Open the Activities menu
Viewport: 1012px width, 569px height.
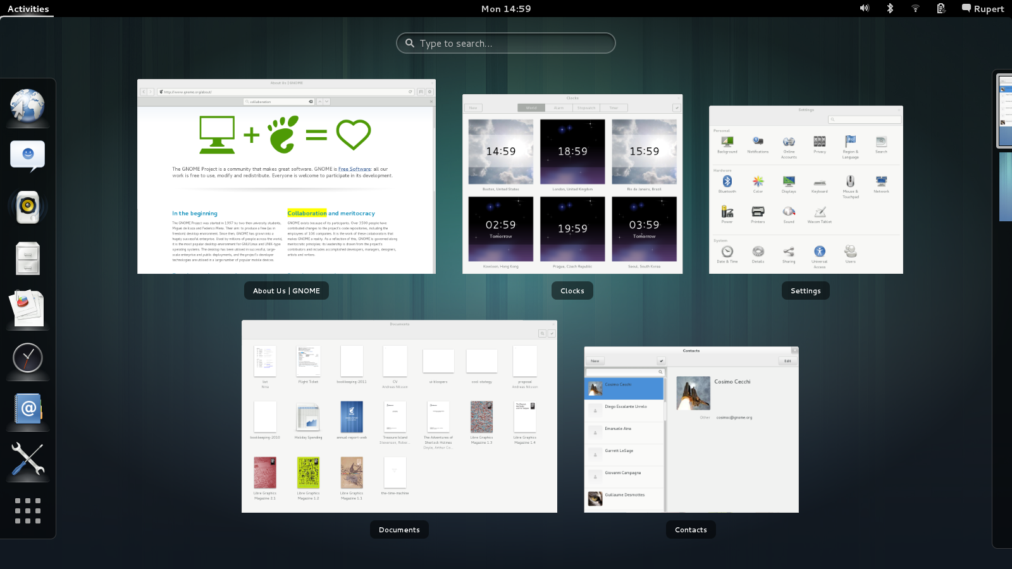coord(27,8)
